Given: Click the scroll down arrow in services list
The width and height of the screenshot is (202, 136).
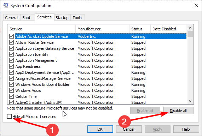Looking at the screenshot, I should (x=190, y=101).
